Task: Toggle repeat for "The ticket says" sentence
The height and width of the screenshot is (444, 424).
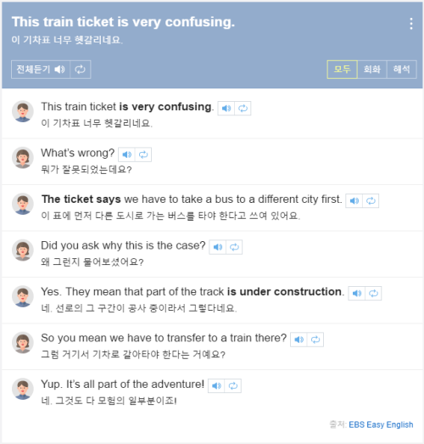Action: tap(371, 200)
